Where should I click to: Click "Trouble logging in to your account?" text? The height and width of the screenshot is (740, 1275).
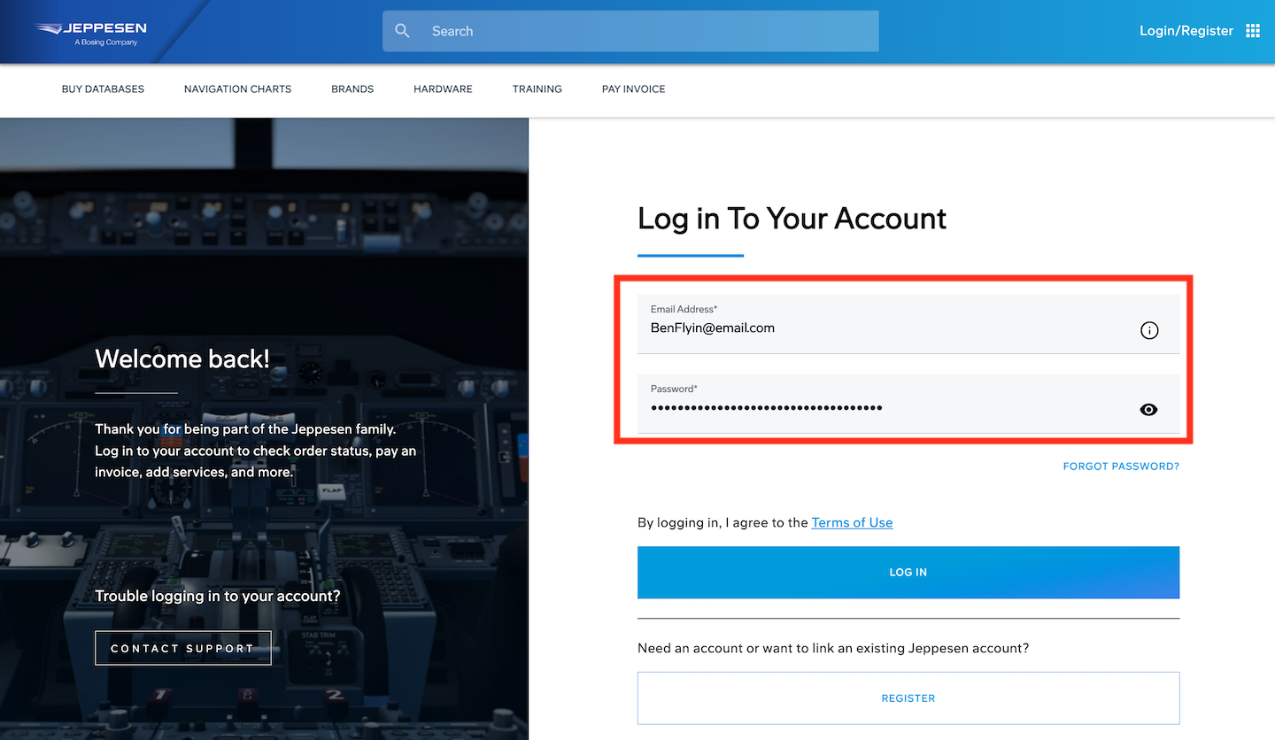(218, 597)
